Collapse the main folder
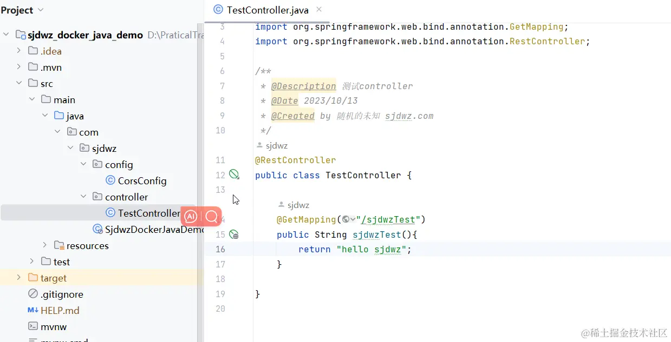The image size is (671, 342). coord(32,99)
